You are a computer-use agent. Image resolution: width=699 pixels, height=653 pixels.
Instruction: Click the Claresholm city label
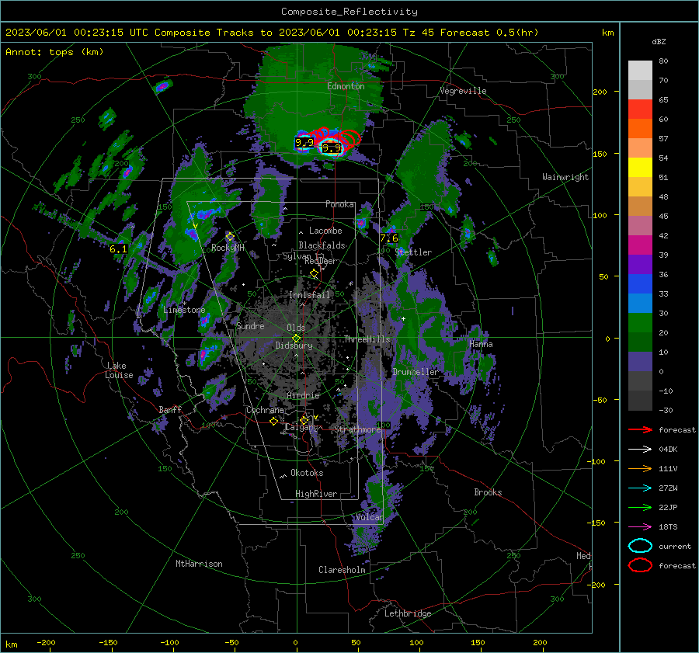point(342,570)
